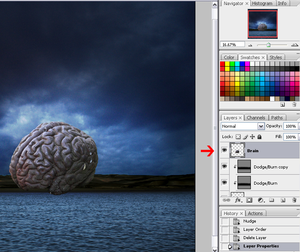Image resolution: width=300 pixels, height=252 pixels.
Task: Open the Normal blend mode dropdown
Action: (x=261, y=126)
